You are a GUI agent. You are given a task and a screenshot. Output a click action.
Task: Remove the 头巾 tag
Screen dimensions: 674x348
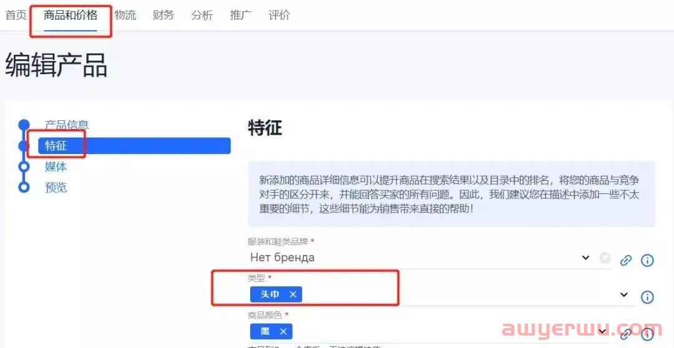293,294
